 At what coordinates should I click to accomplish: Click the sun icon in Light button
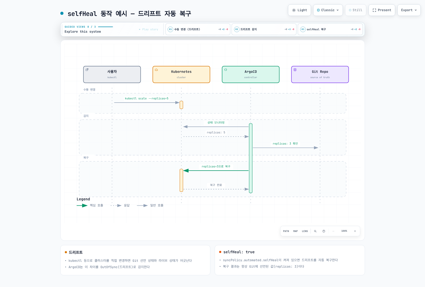294,10
